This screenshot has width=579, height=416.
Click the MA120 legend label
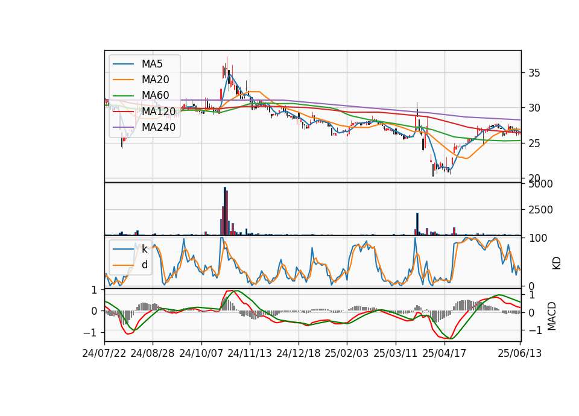pyautogui.click(x=159, y=111)
